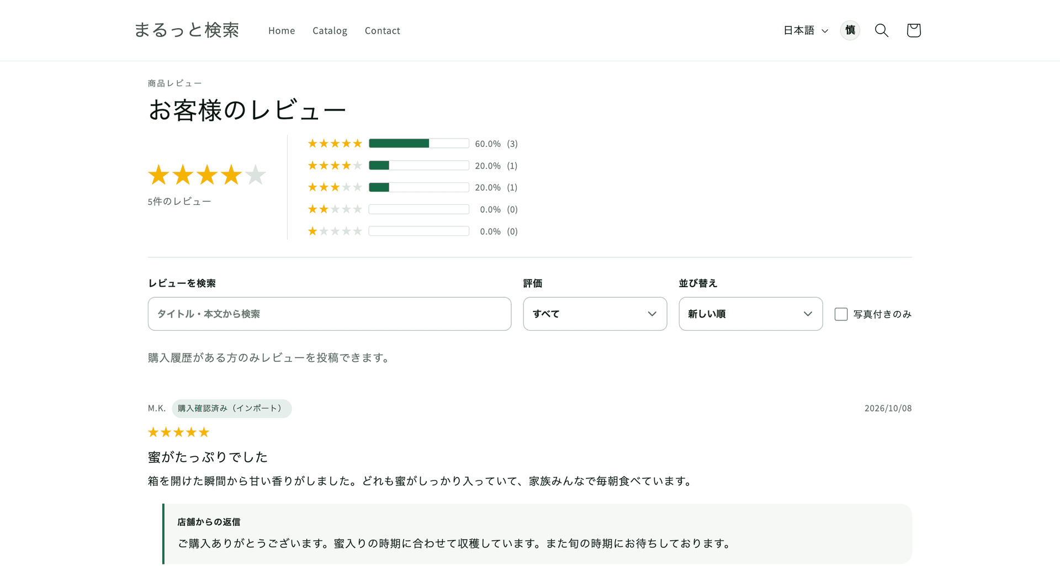
Task: Click the 購入履歴がある方のみ notice text
Action: pos(269,358)
